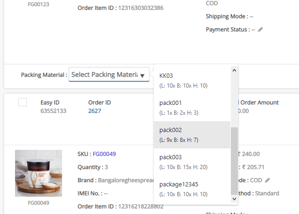The image size is (299, 214).
Task: Click scroll down arrow in packing list
Action: pyautogui.click(x=234, y=199)
